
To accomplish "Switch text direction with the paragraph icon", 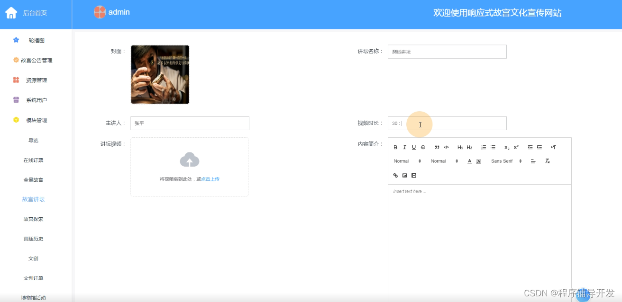I will [553, 147].
